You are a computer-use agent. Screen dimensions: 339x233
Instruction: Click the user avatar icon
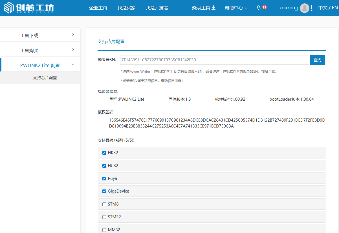point(304,8)
